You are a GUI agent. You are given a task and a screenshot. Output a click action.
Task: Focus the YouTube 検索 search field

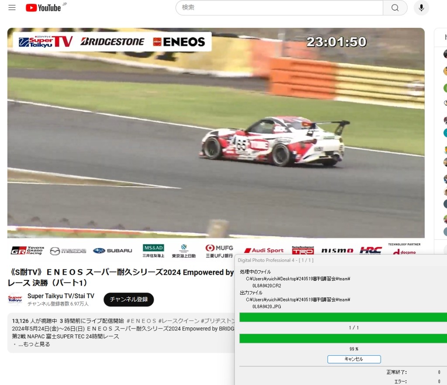pos(279,8)
